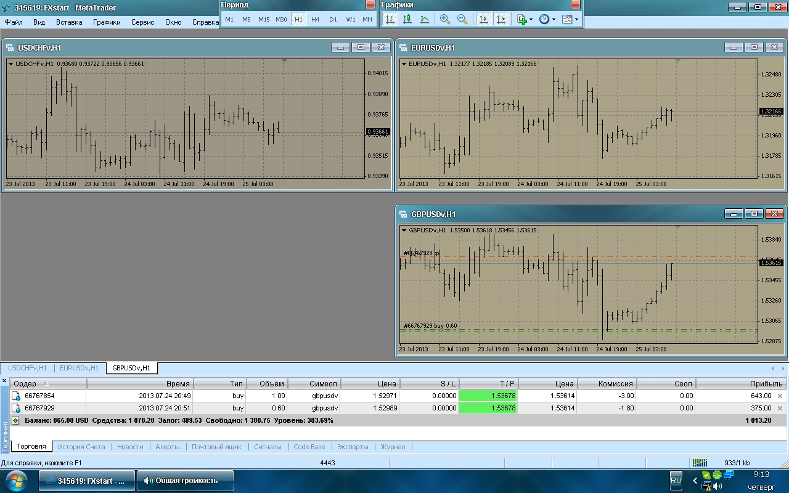Open the Вид menu
Viewport: 789px width, 493px height.
pyautogui.click(x=39, y=22)
